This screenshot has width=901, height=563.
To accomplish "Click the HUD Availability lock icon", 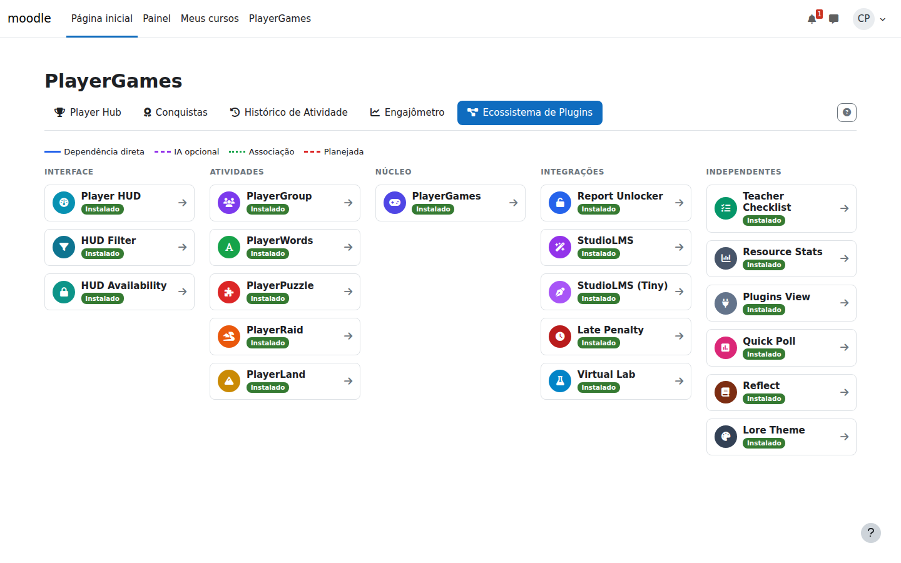I will point(63,292).
